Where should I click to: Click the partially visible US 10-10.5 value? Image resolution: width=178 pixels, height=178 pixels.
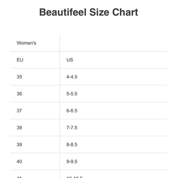(75, 177)
